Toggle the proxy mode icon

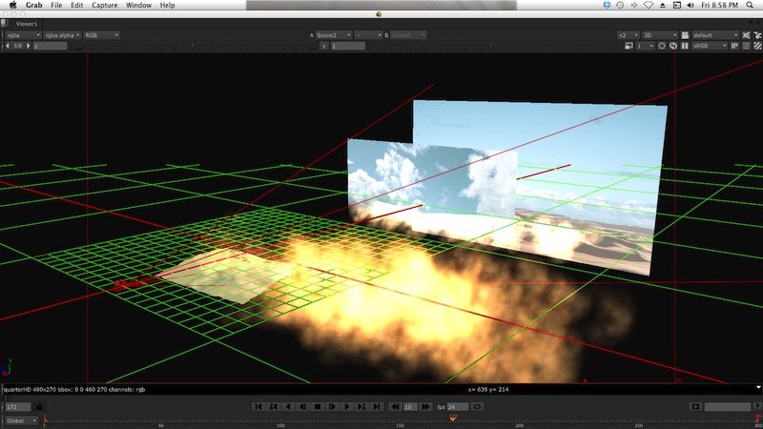coord(629,46)
